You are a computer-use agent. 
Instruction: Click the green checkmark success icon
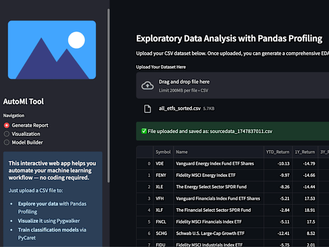point(144,131)
